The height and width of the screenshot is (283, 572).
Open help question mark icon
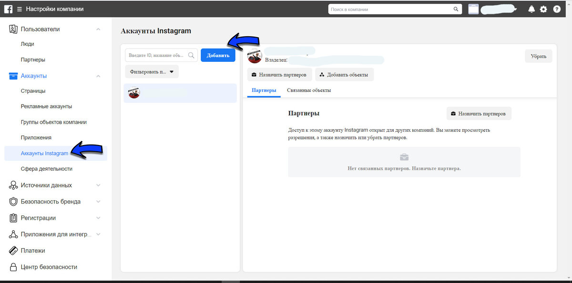coord(557,9)
